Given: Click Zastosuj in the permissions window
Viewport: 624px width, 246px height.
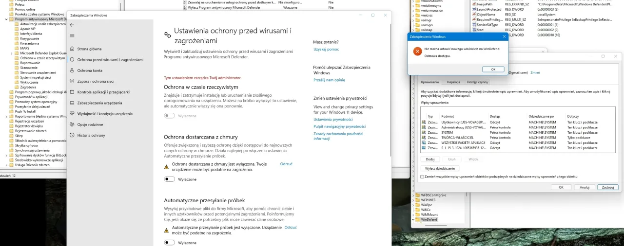Looking at the screenshot, I should point(608,187).
